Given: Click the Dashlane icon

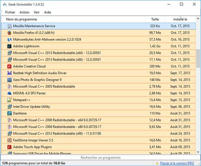Looking at the screenshot, I should (10, 113).
